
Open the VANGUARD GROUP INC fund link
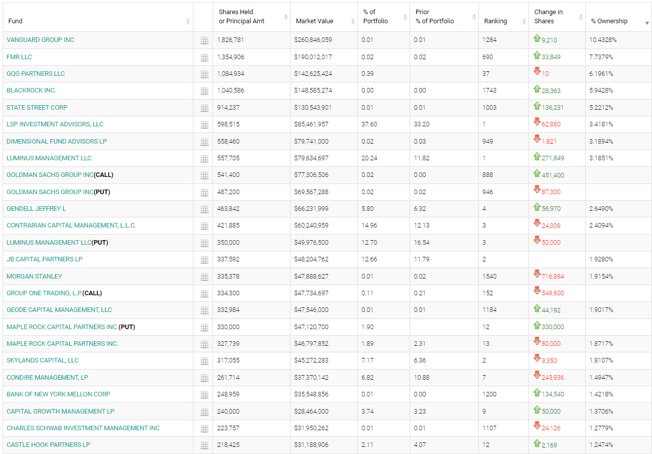40,40
